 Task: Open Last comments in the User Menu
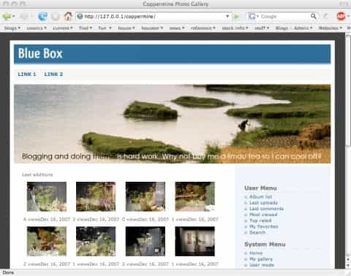[x=266, y=209]
